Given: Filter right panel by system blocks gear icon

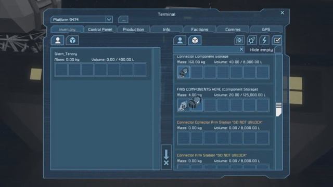Looking at the screenshot, I should point(252,41).
